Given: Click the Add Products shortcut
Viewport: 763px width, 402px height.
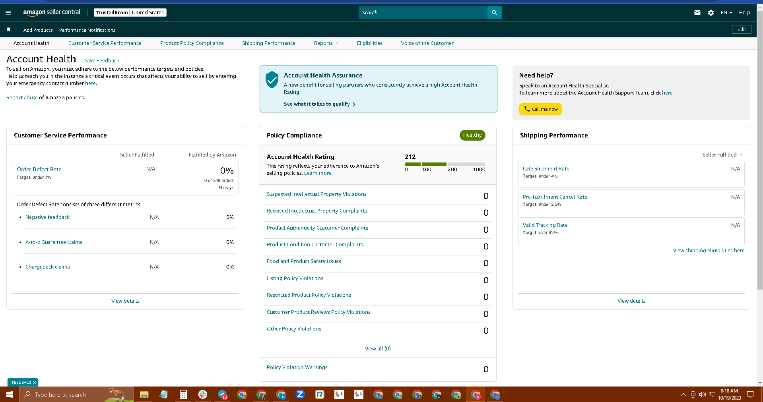Looking at the screenshot, I should click(x=38, y=30).
